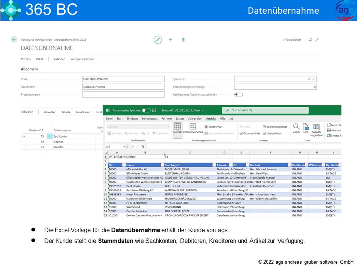Click the Excel save icon

click(x=154, y=110)
